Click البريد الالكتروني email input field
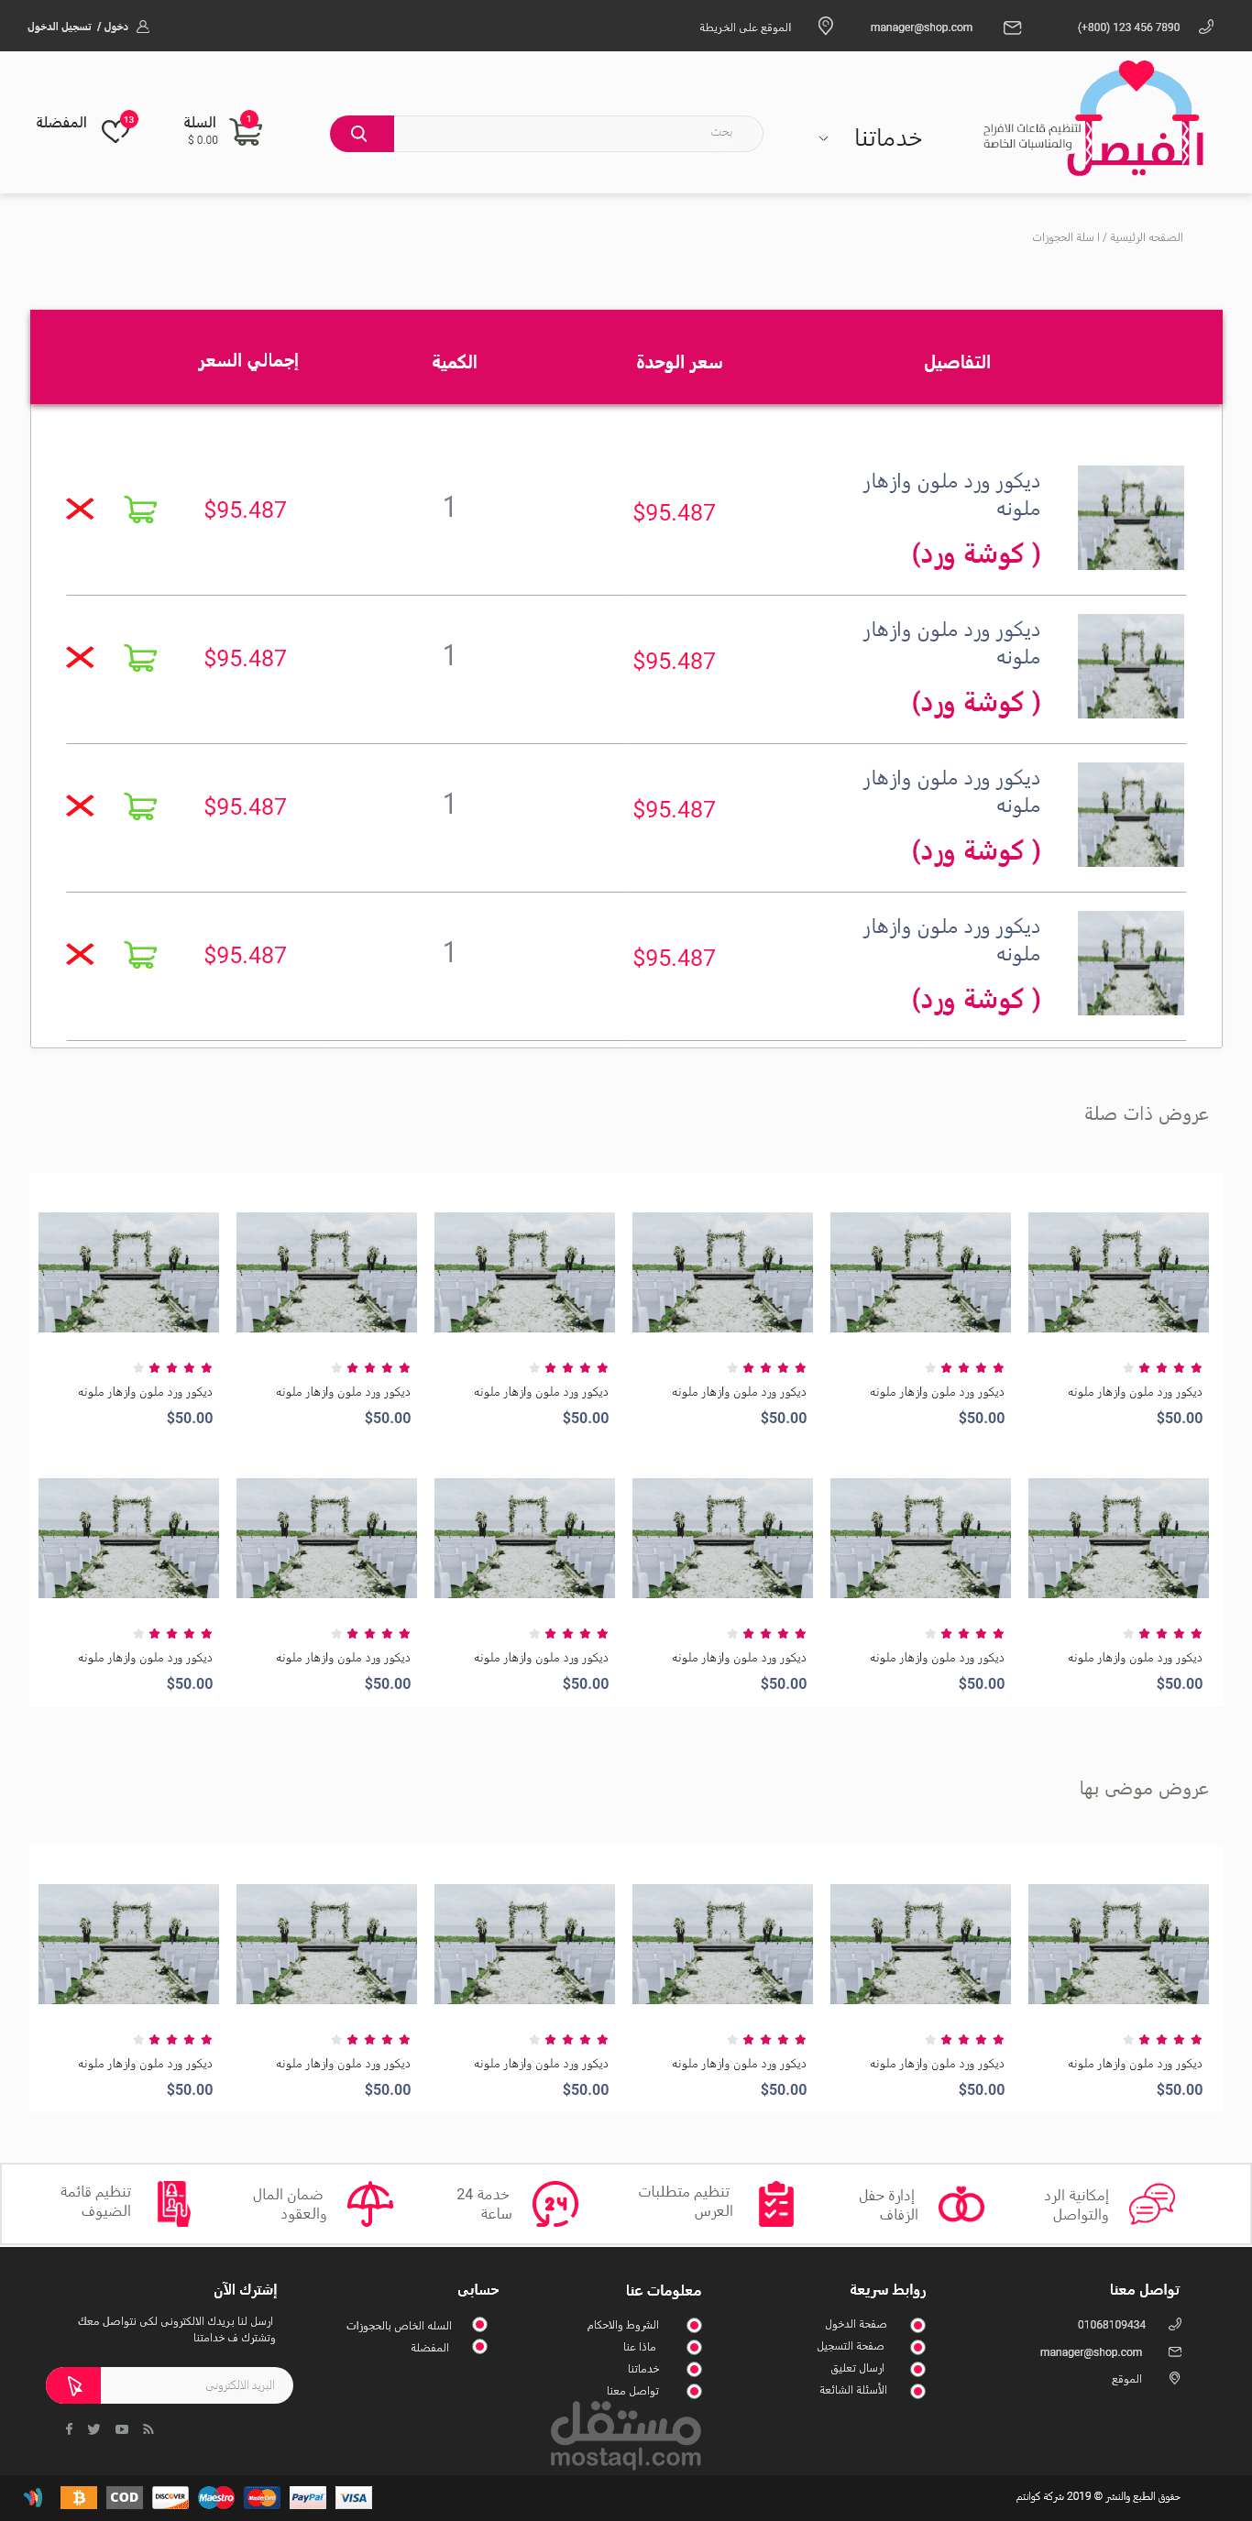The width and height of the screenshot is (1252, 2521). (196, 2385)
